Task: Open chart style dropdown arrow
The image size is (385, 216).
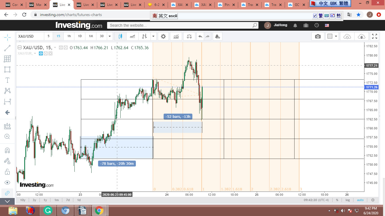Action: [153, 36]
